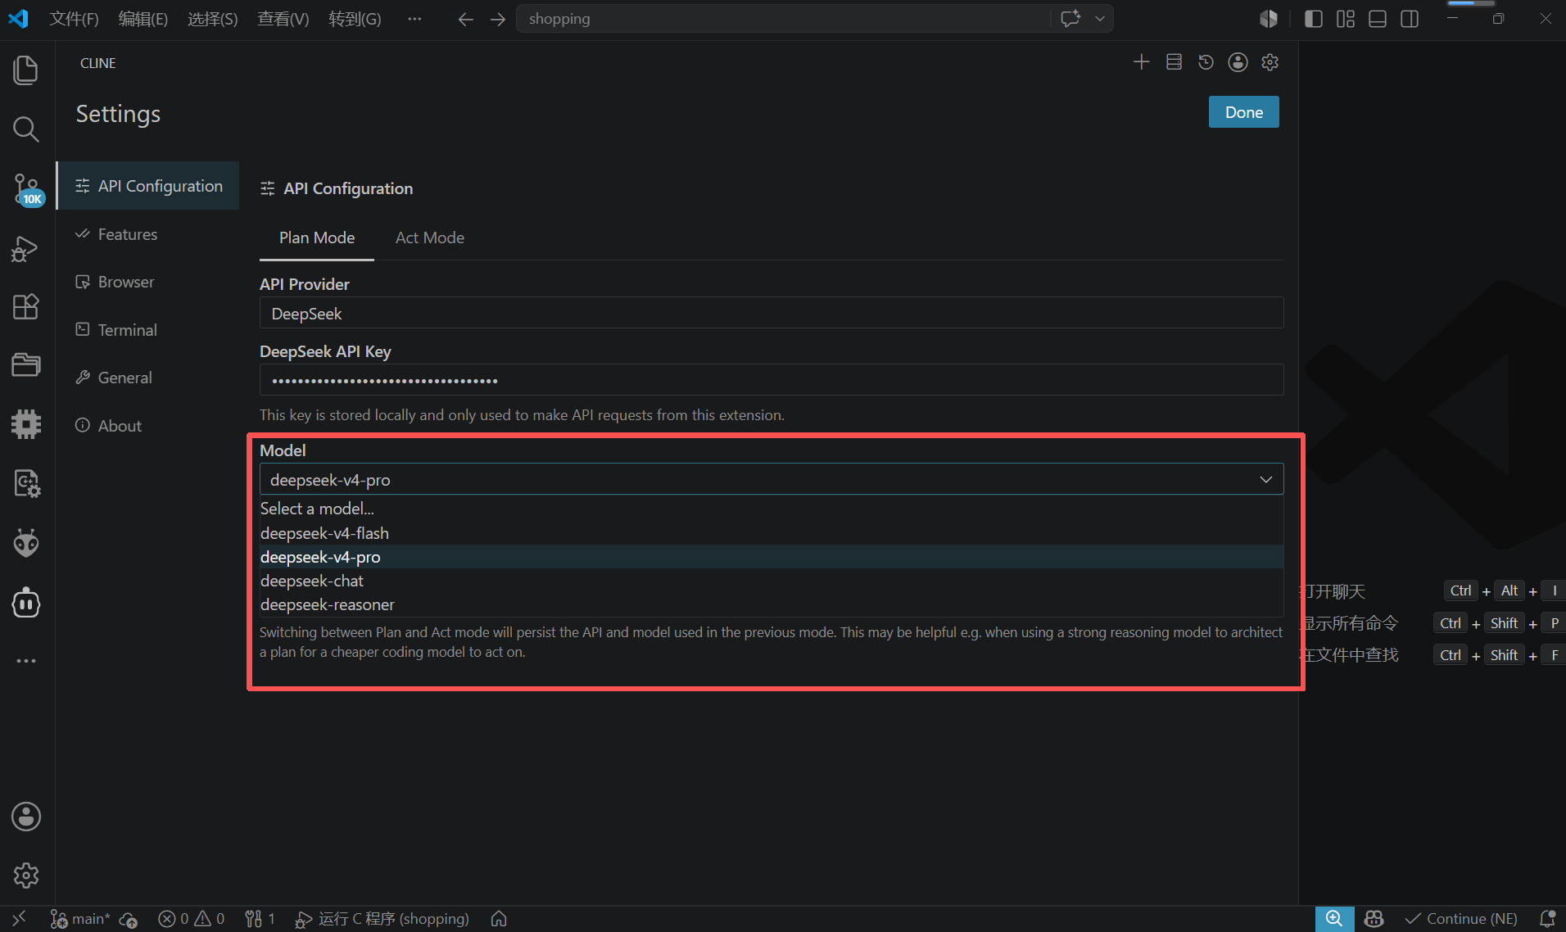Viewport: 1566px width, 932px height.
Task: Open the 选择(S) menu
Action: pyautogui.click(x=213, y=19)
